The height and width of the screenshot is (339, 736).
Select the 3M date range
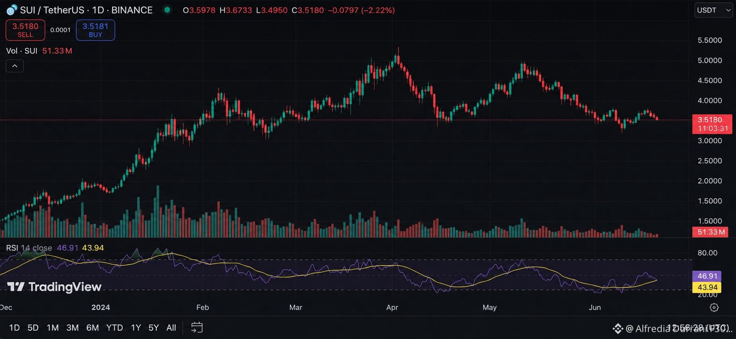tap(72, 327)
